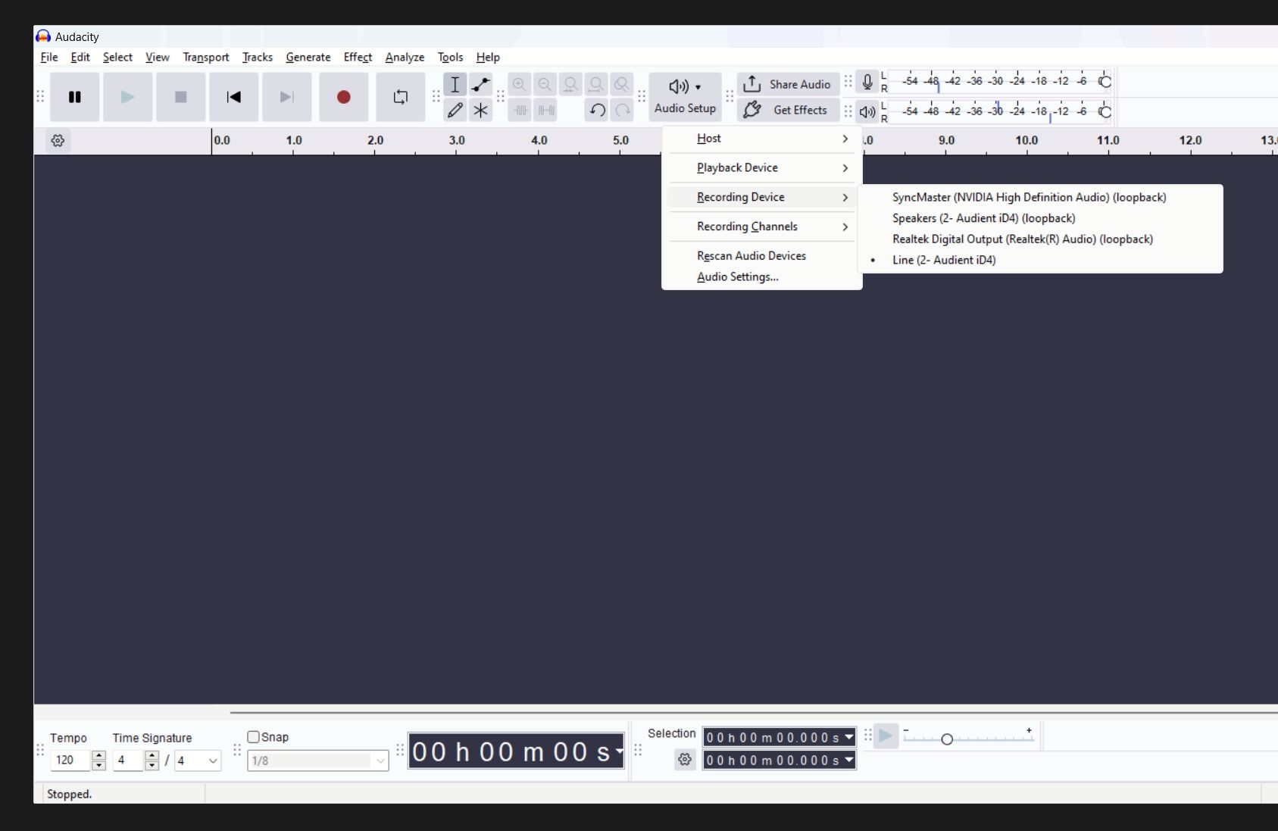
Task: Open selection start time format dropdown
Action: (x=849, y=737)
